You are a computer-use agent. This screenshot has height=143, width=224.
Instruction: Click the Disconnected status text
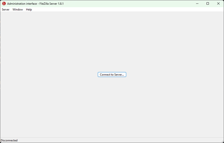(9, 141)
